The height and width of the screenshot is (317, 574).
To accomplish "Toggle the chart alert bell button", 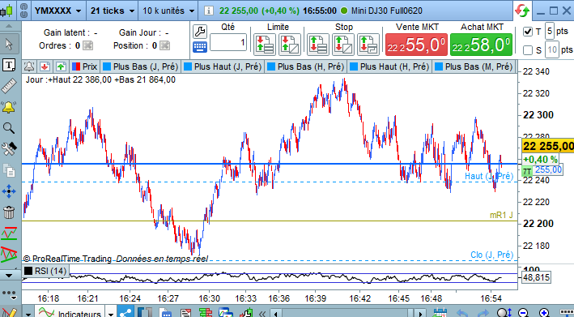I will [29, 66].
